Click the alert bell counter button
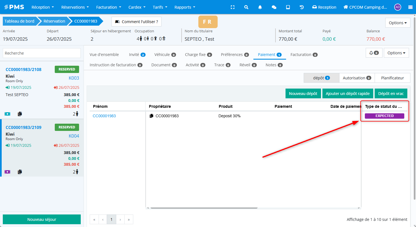Screen dimensions: 416x227 pos(374,53)
